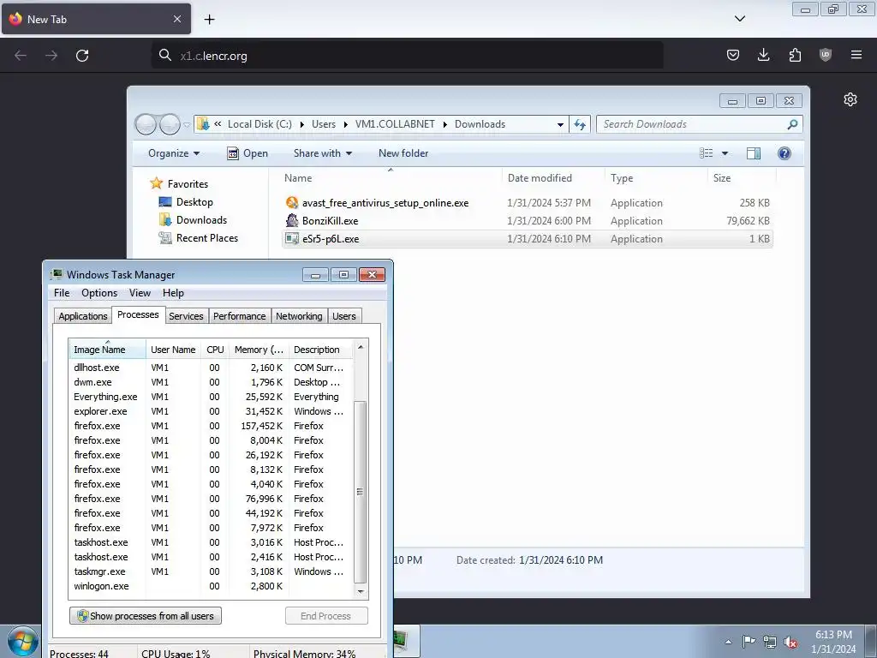Close the New Tab tab
Image resolution: width=877 pixels, height=658 pixels.
[176, 19]
